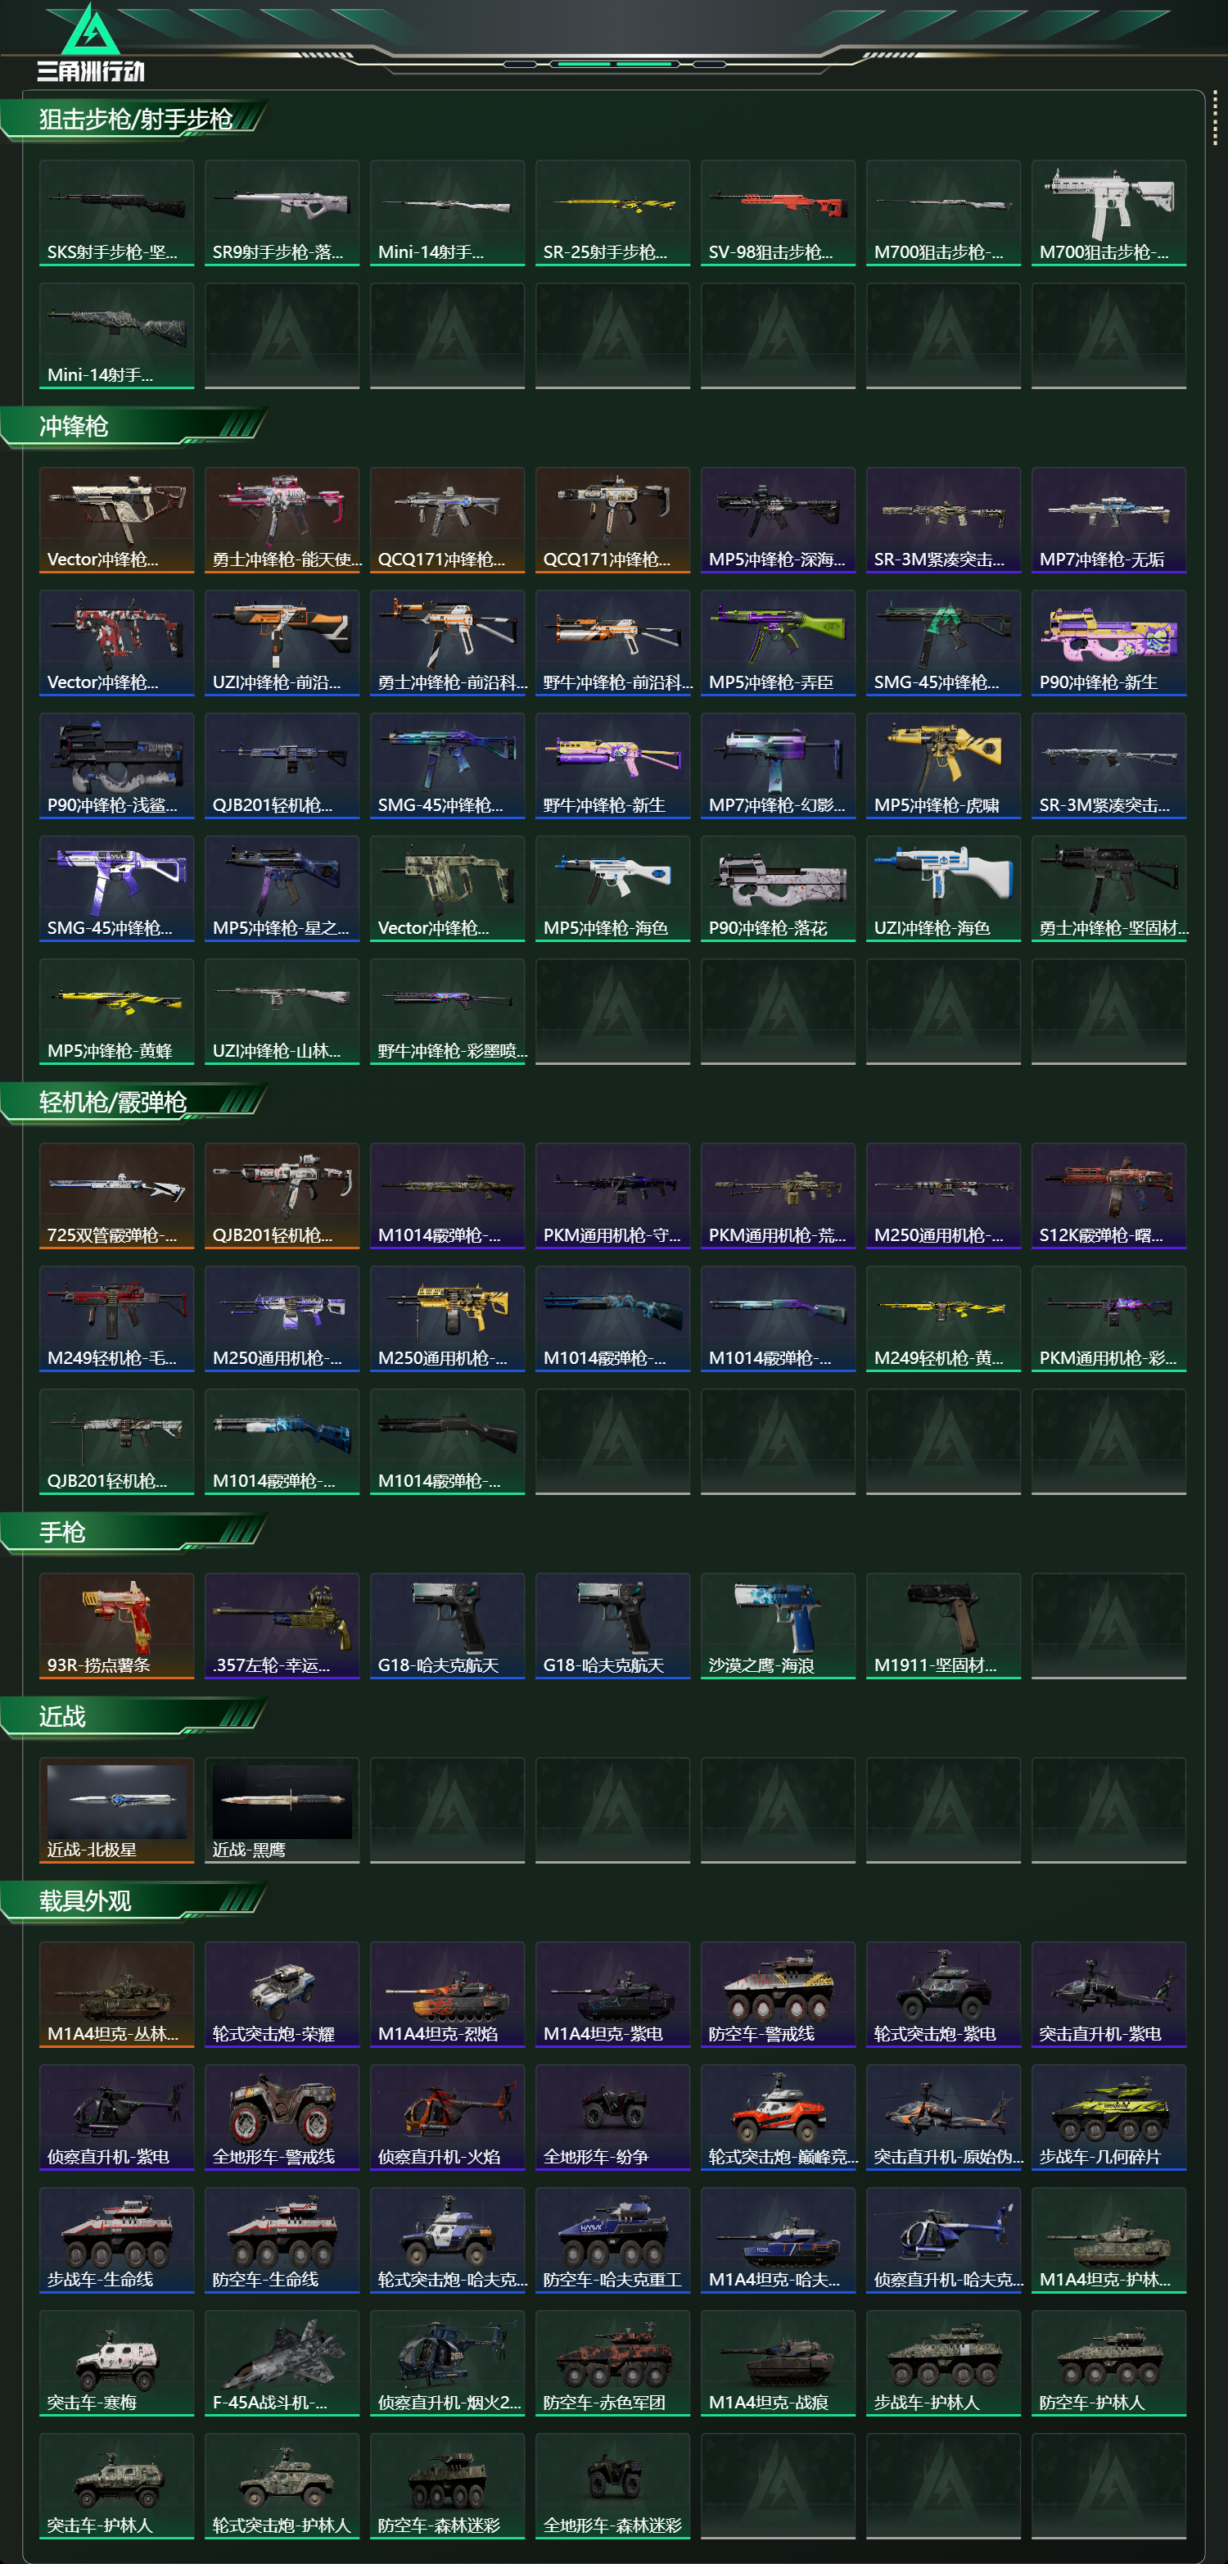The image size is (1228, 2564).
Task: Choose the M1A4坦克-烈焰 vehicle skin
Action: [448, 1995]
